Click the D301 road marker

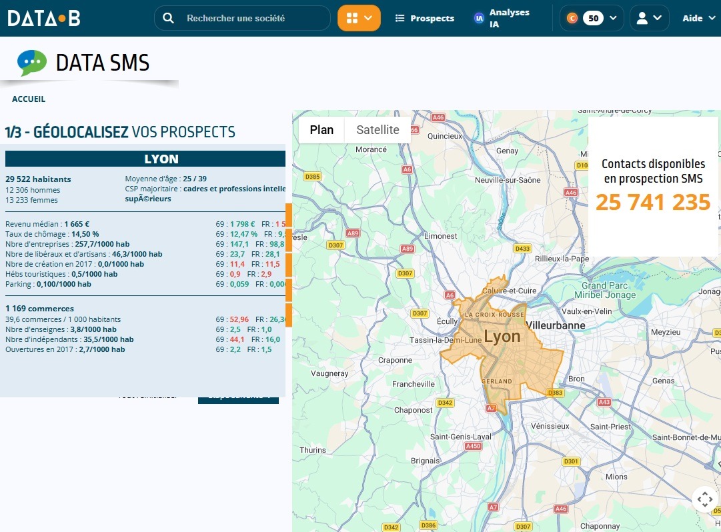(571, 461)
